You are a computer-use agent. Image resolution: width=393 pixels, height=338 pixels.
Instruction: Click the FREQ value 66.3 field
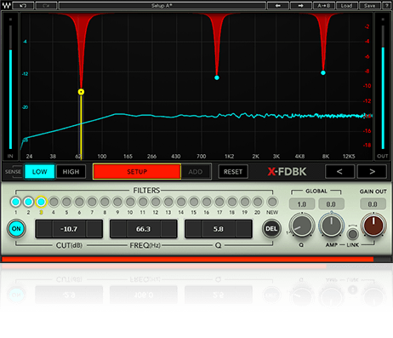[x=144, y=229]
